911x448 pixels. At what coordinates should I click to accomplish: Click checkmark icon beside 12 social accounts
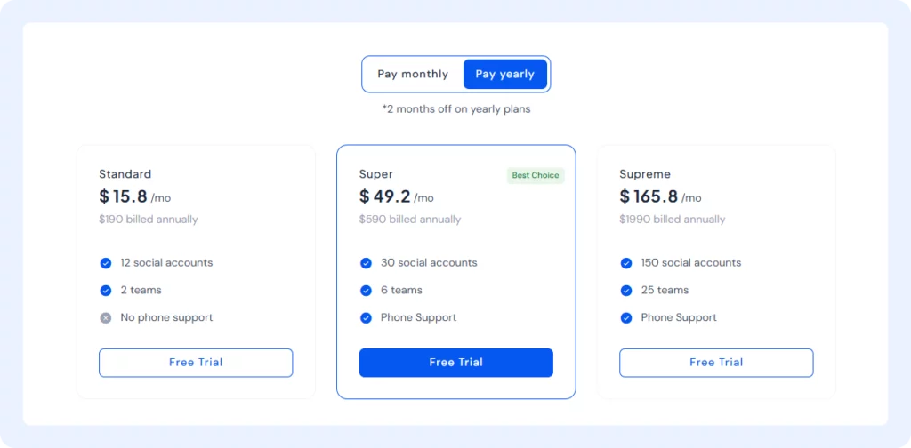[106, 263]
